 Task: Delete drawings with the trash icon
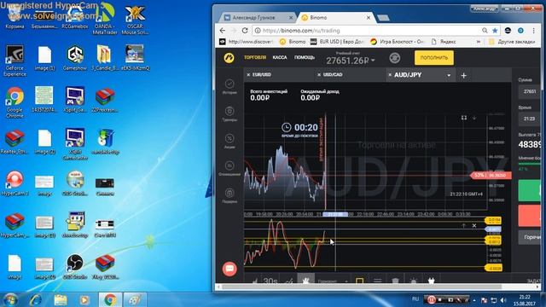(395, 281)
